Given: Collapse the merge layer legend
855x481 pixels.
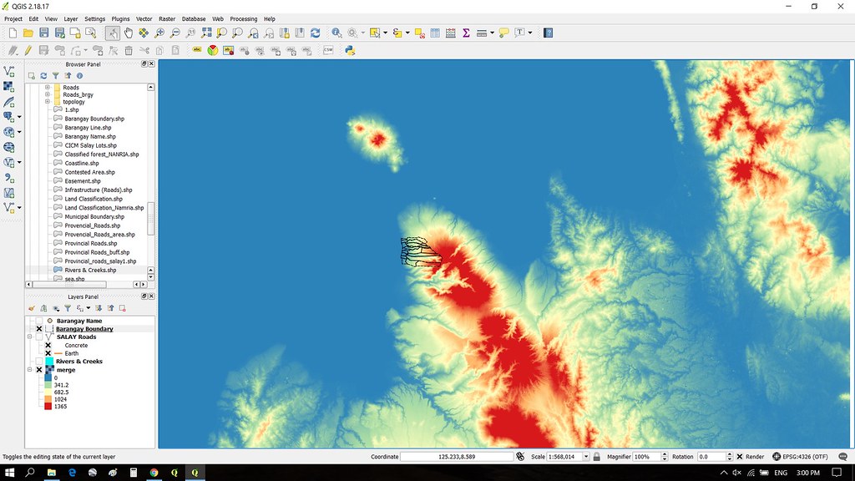Looking at the screenshot, I should (x=30, y=370).
